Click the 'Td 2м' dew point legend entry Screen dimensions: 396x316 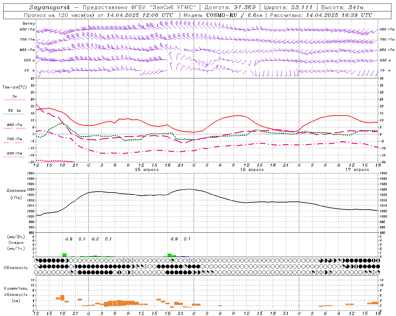coord(15,110)
